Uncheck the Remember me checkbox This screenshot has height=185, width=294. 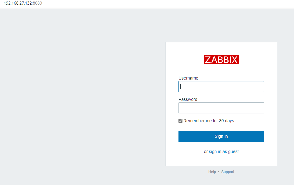[180, 121]
